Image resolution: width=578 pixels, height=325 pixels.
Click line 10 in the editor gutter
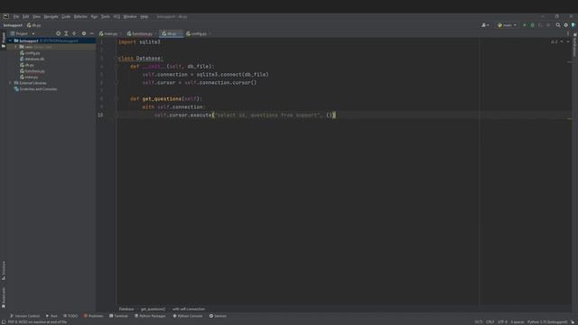[x=100, y=115]
